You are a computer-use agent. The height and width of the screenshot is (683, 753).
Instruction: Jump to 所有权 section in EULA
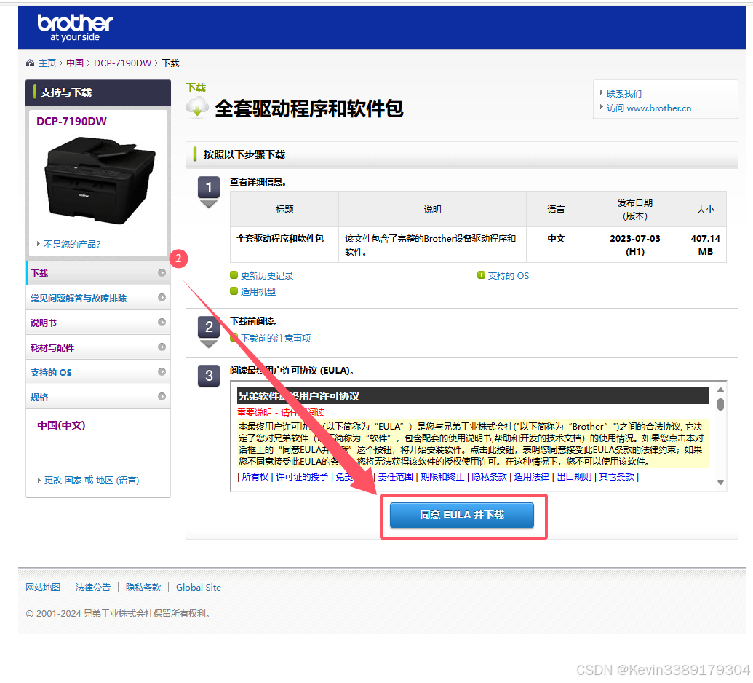click(x=255, y=477)
